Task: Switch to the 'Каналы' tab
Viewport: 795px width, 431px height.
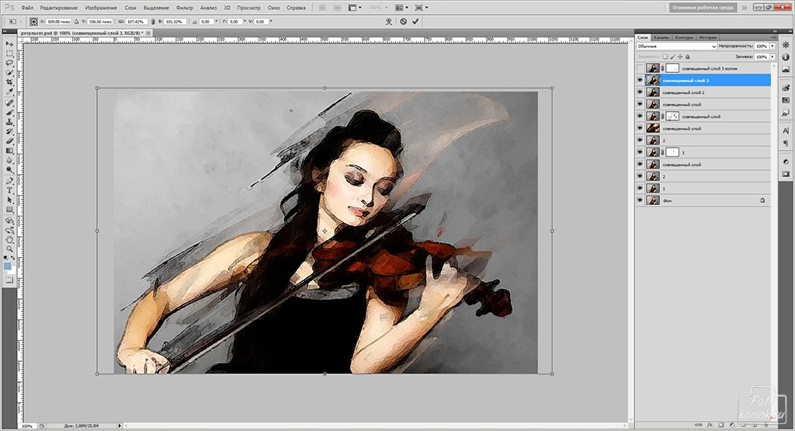Action: pyautogui.click(x=661, y=37)
